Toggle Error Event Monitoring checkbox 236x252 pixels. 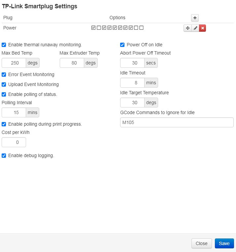pyautogui.click(x=4, y=74)
